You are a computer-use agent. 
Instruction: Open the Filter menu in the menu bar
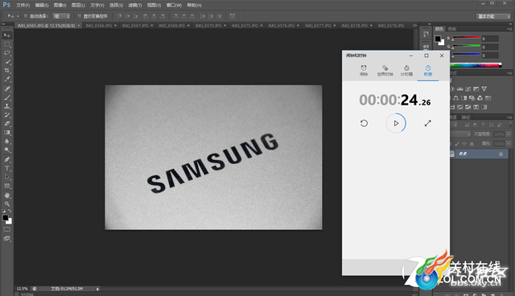pyautogui.click(x=134, y=6)
